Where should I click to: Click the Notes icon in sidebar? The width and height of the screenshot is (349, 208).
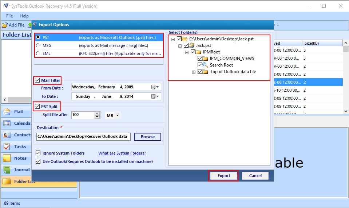click(7, 158)
